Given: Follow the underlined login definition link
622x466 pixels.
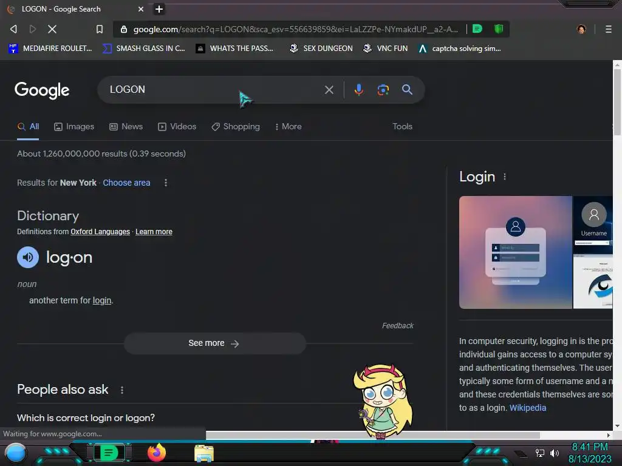Looking at the screenshot, I should pos(102,300).
